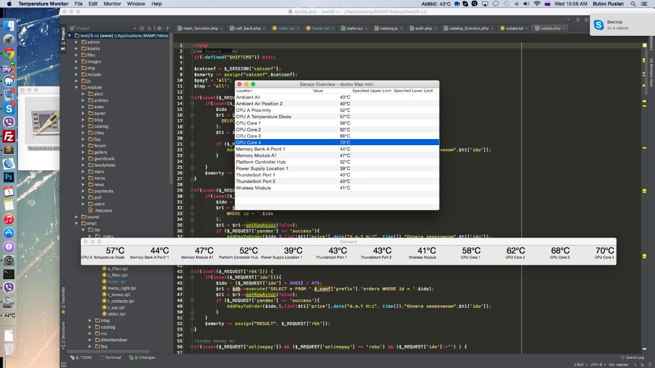
Task: Open Viber icon above FileZilla in Dock
Action: tap(9, 122)
